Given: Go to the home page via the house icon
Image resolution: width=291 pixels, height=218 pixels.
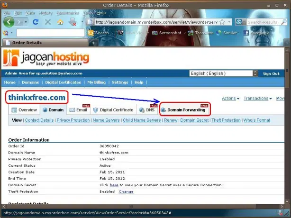Looking at the screenshot, I should pos(60,22).
